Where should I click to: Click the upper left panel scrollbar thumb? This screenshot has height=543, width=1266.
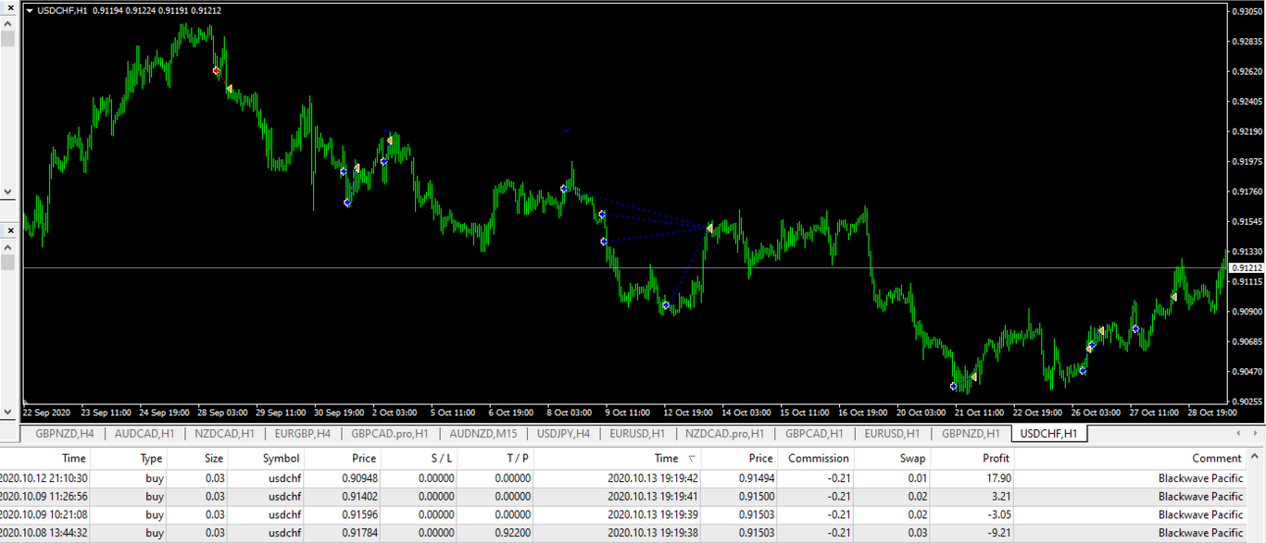pos(7,39)
